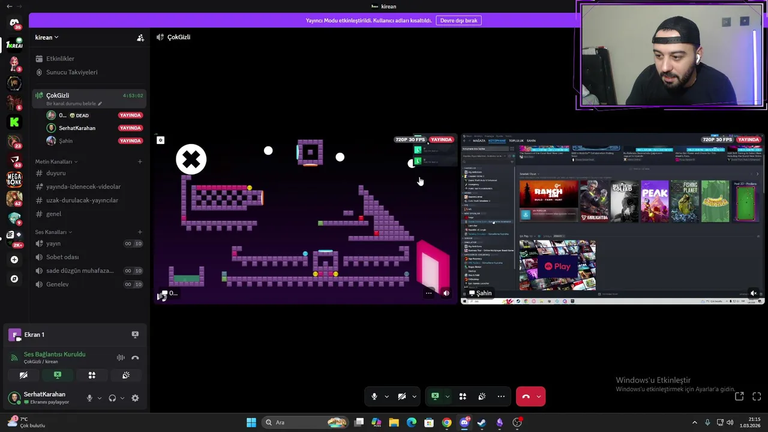The height and width of the screenshot is (432, 768).
Task: Open disconnect options chevron on red button
Action: (x=539, y=397)
